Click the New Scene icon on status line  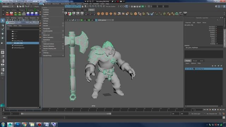[x=18, y=6]
